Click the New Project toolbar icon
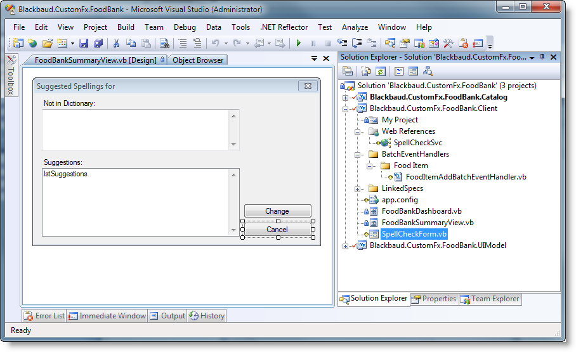 point(18,43)
